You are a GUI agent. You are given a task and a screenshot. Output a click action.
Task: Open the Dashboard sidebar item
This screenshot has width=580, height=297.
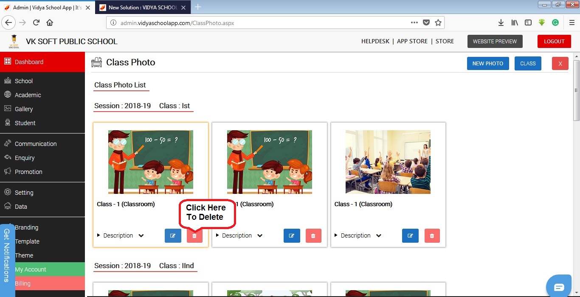[42, 62]
